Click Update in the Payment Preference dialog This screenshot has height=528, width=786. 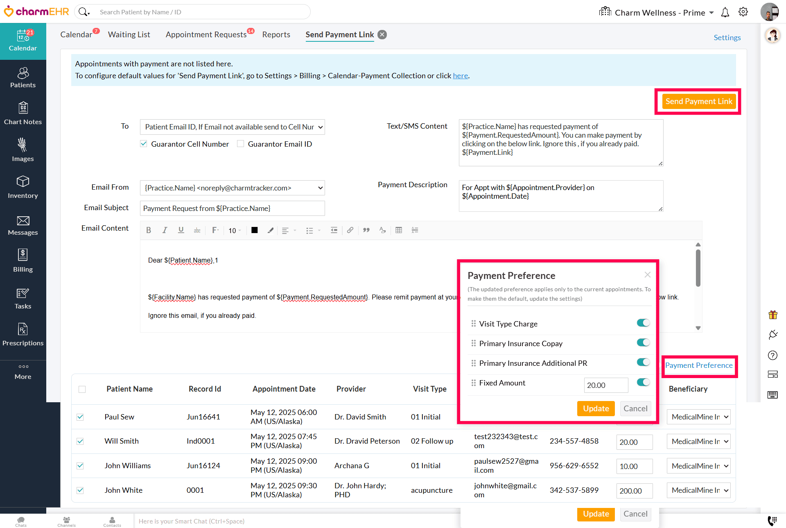tap(596, 408)
